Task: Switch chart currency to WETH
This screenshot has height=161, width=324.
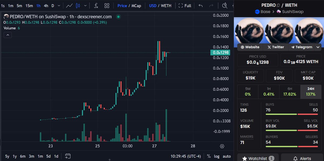Action: (x=166, y=5)
